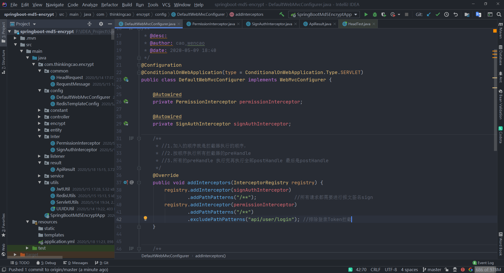
Task: Click Git Rollback undo arrow
Action: click(x=456, y=14)
